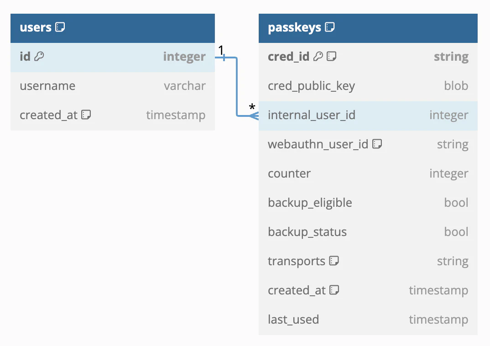Select the users table header
Viewport: 490px width, 346px height.
tap(113, 28)
